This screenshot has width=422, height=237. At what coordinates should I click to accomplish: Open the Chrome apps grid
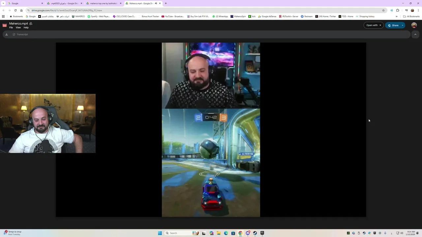pos(3,16)
